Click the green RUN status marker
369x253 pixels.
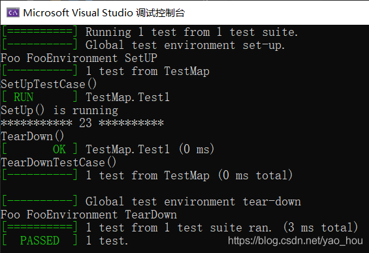click(24, 97)
